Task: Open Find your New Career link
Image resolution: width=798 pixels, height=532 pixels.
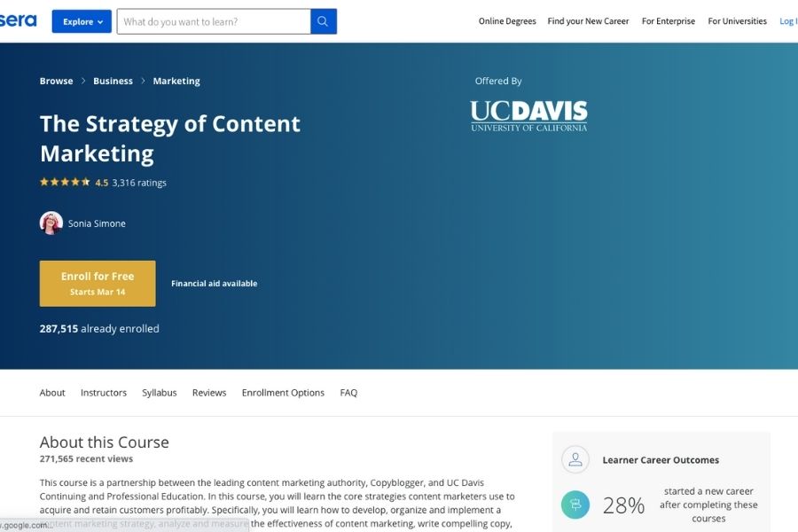Action: click(588, 21)
